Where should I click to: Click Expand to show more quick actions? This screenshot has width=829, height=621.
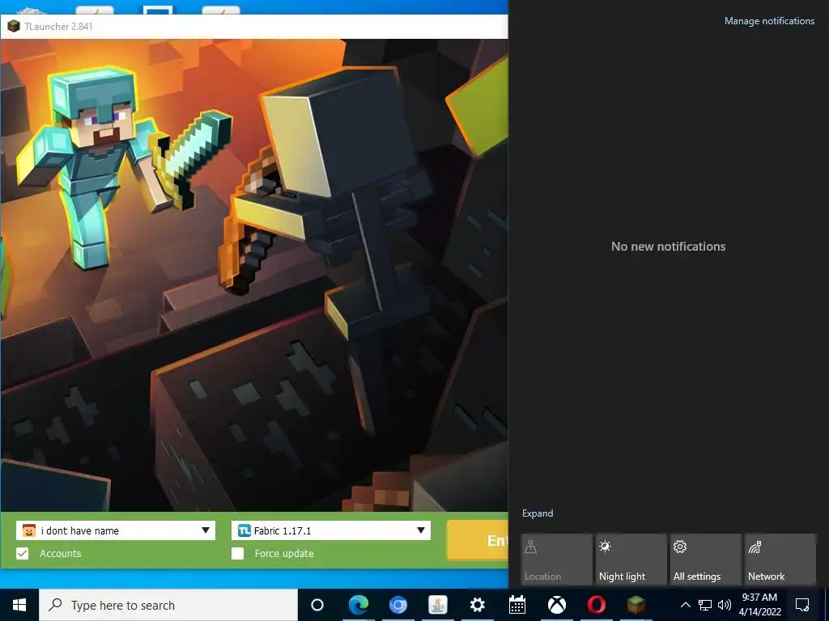(538, 513)
